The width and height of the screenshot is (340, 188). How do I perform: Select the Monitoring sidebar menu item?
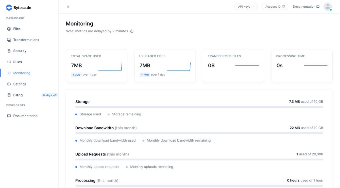point(22,73)
